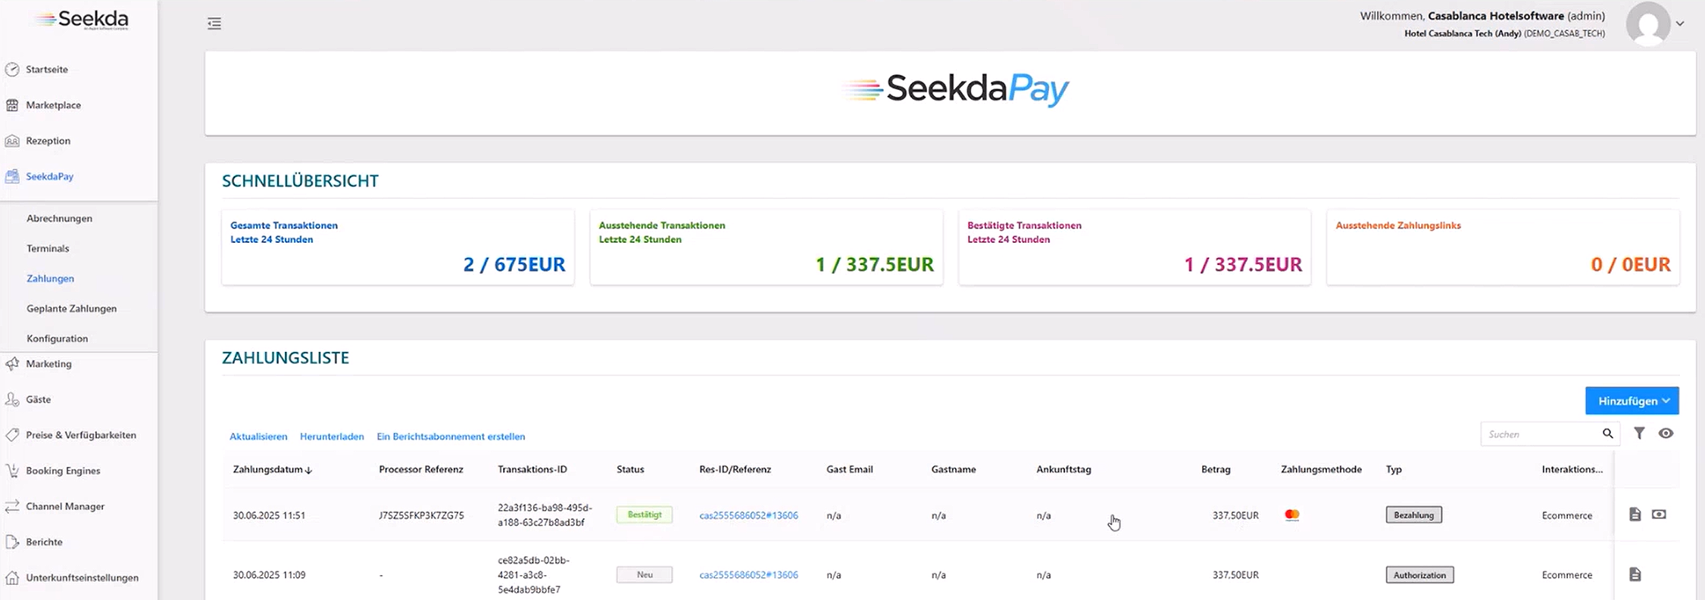Open reservation link in the 11:09 row
1705x600 pixels.
point(748,575)
